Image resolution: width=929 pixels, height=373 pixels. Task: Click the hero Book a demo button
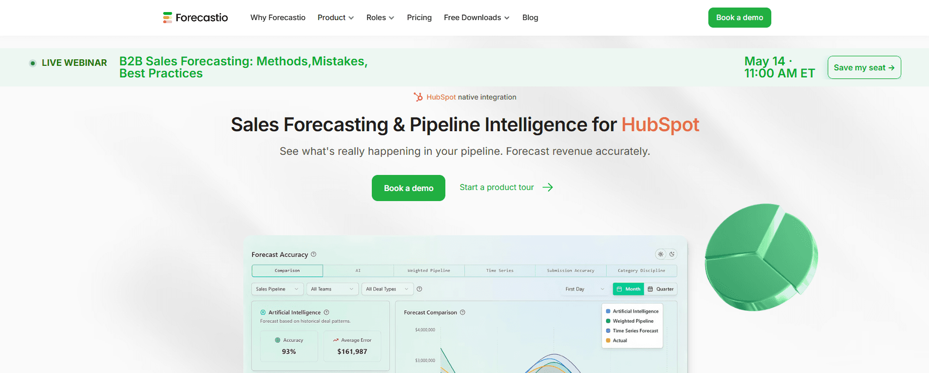coord(409,188)
